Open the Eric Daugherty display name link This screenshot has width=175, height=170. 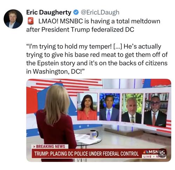49,12
